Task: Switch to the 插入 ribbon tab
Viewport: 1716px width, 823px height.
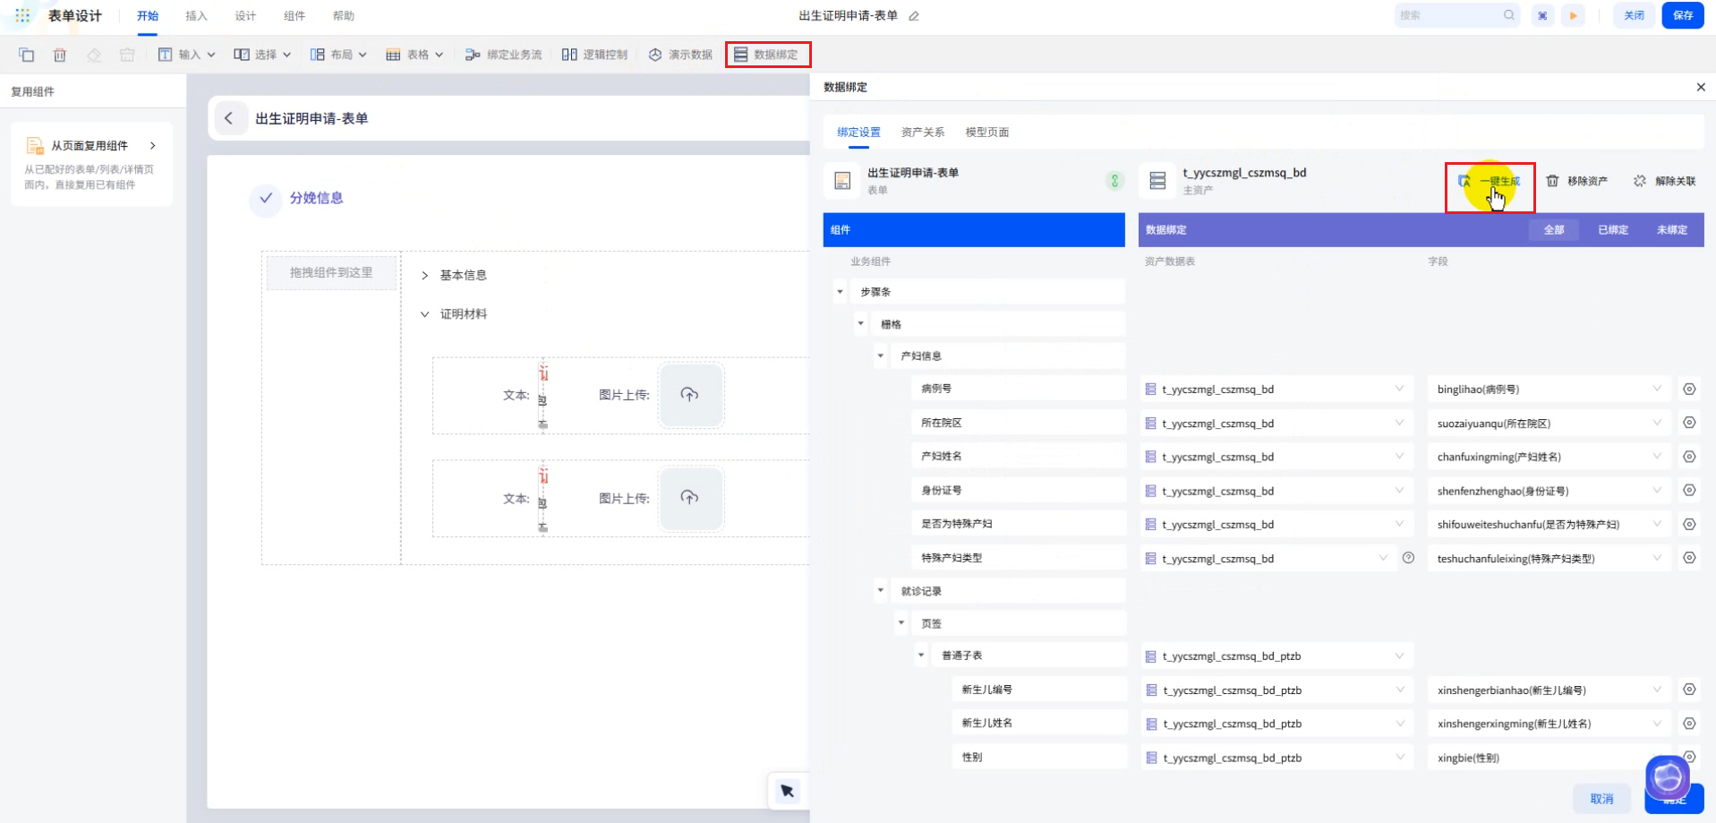Action: 196,16
